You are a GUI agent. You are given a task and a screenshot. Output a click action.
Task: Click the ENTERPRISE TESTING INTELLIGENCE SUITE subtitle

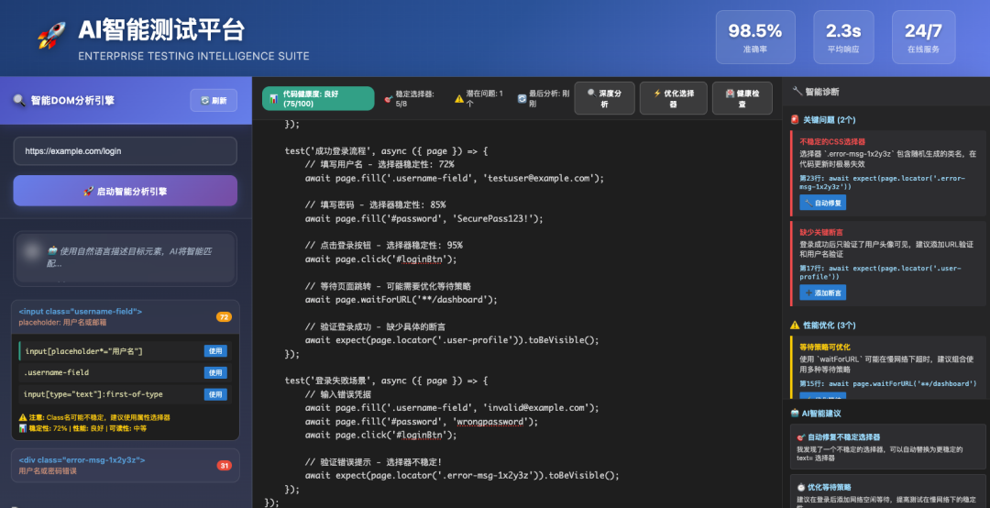click(193, 56)
